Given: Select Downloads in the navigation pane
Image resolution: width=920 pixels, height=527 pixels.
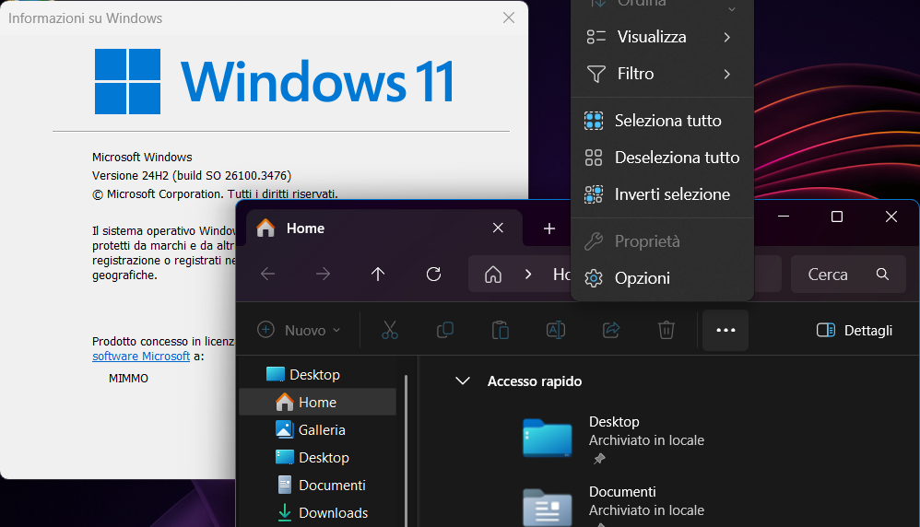Looking at the screenshot, I should click(x=318, y=513).
